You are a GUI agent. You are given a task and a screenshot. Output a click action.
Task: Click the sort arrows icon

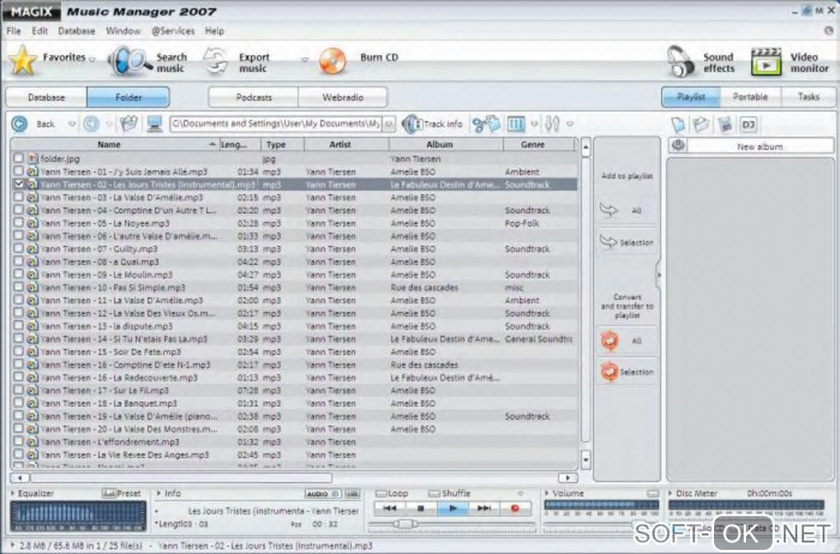pyautogui.click(x=552, y=124)
